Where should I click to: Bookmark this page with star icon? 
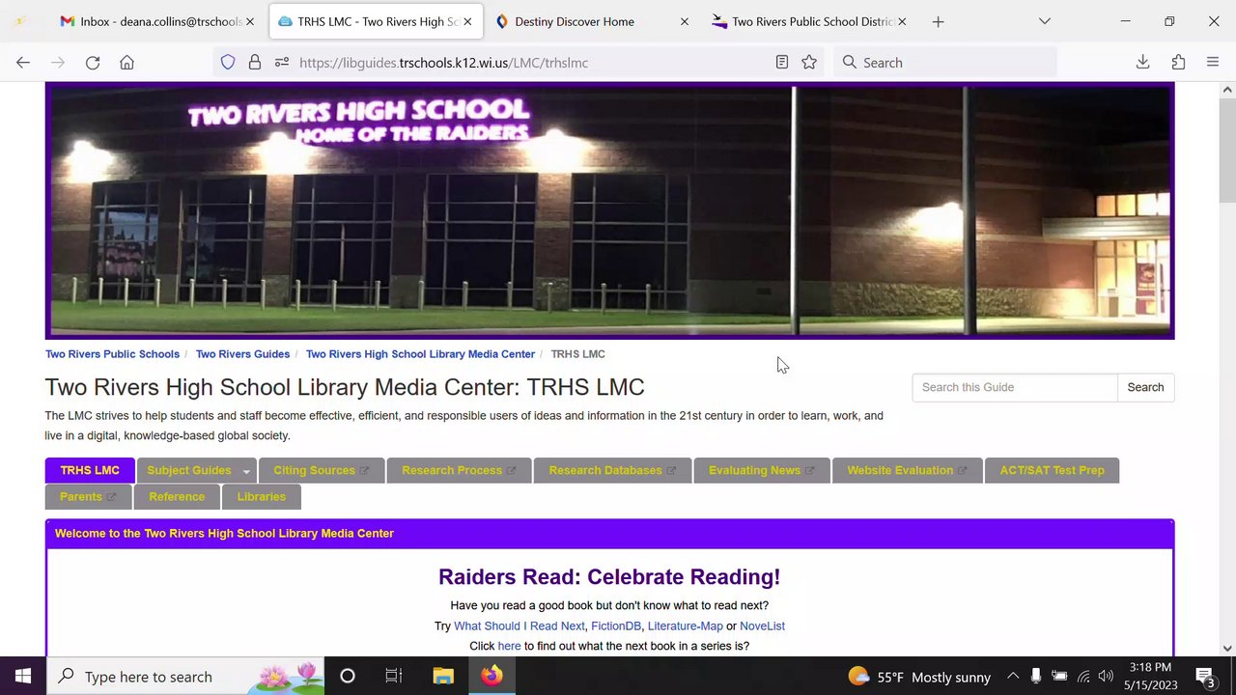[809, 63]
